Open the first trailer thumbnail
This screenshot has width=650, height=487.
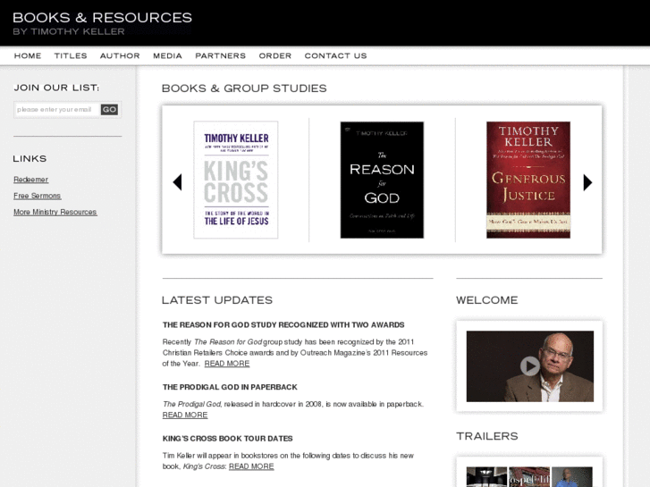(486, 477)
